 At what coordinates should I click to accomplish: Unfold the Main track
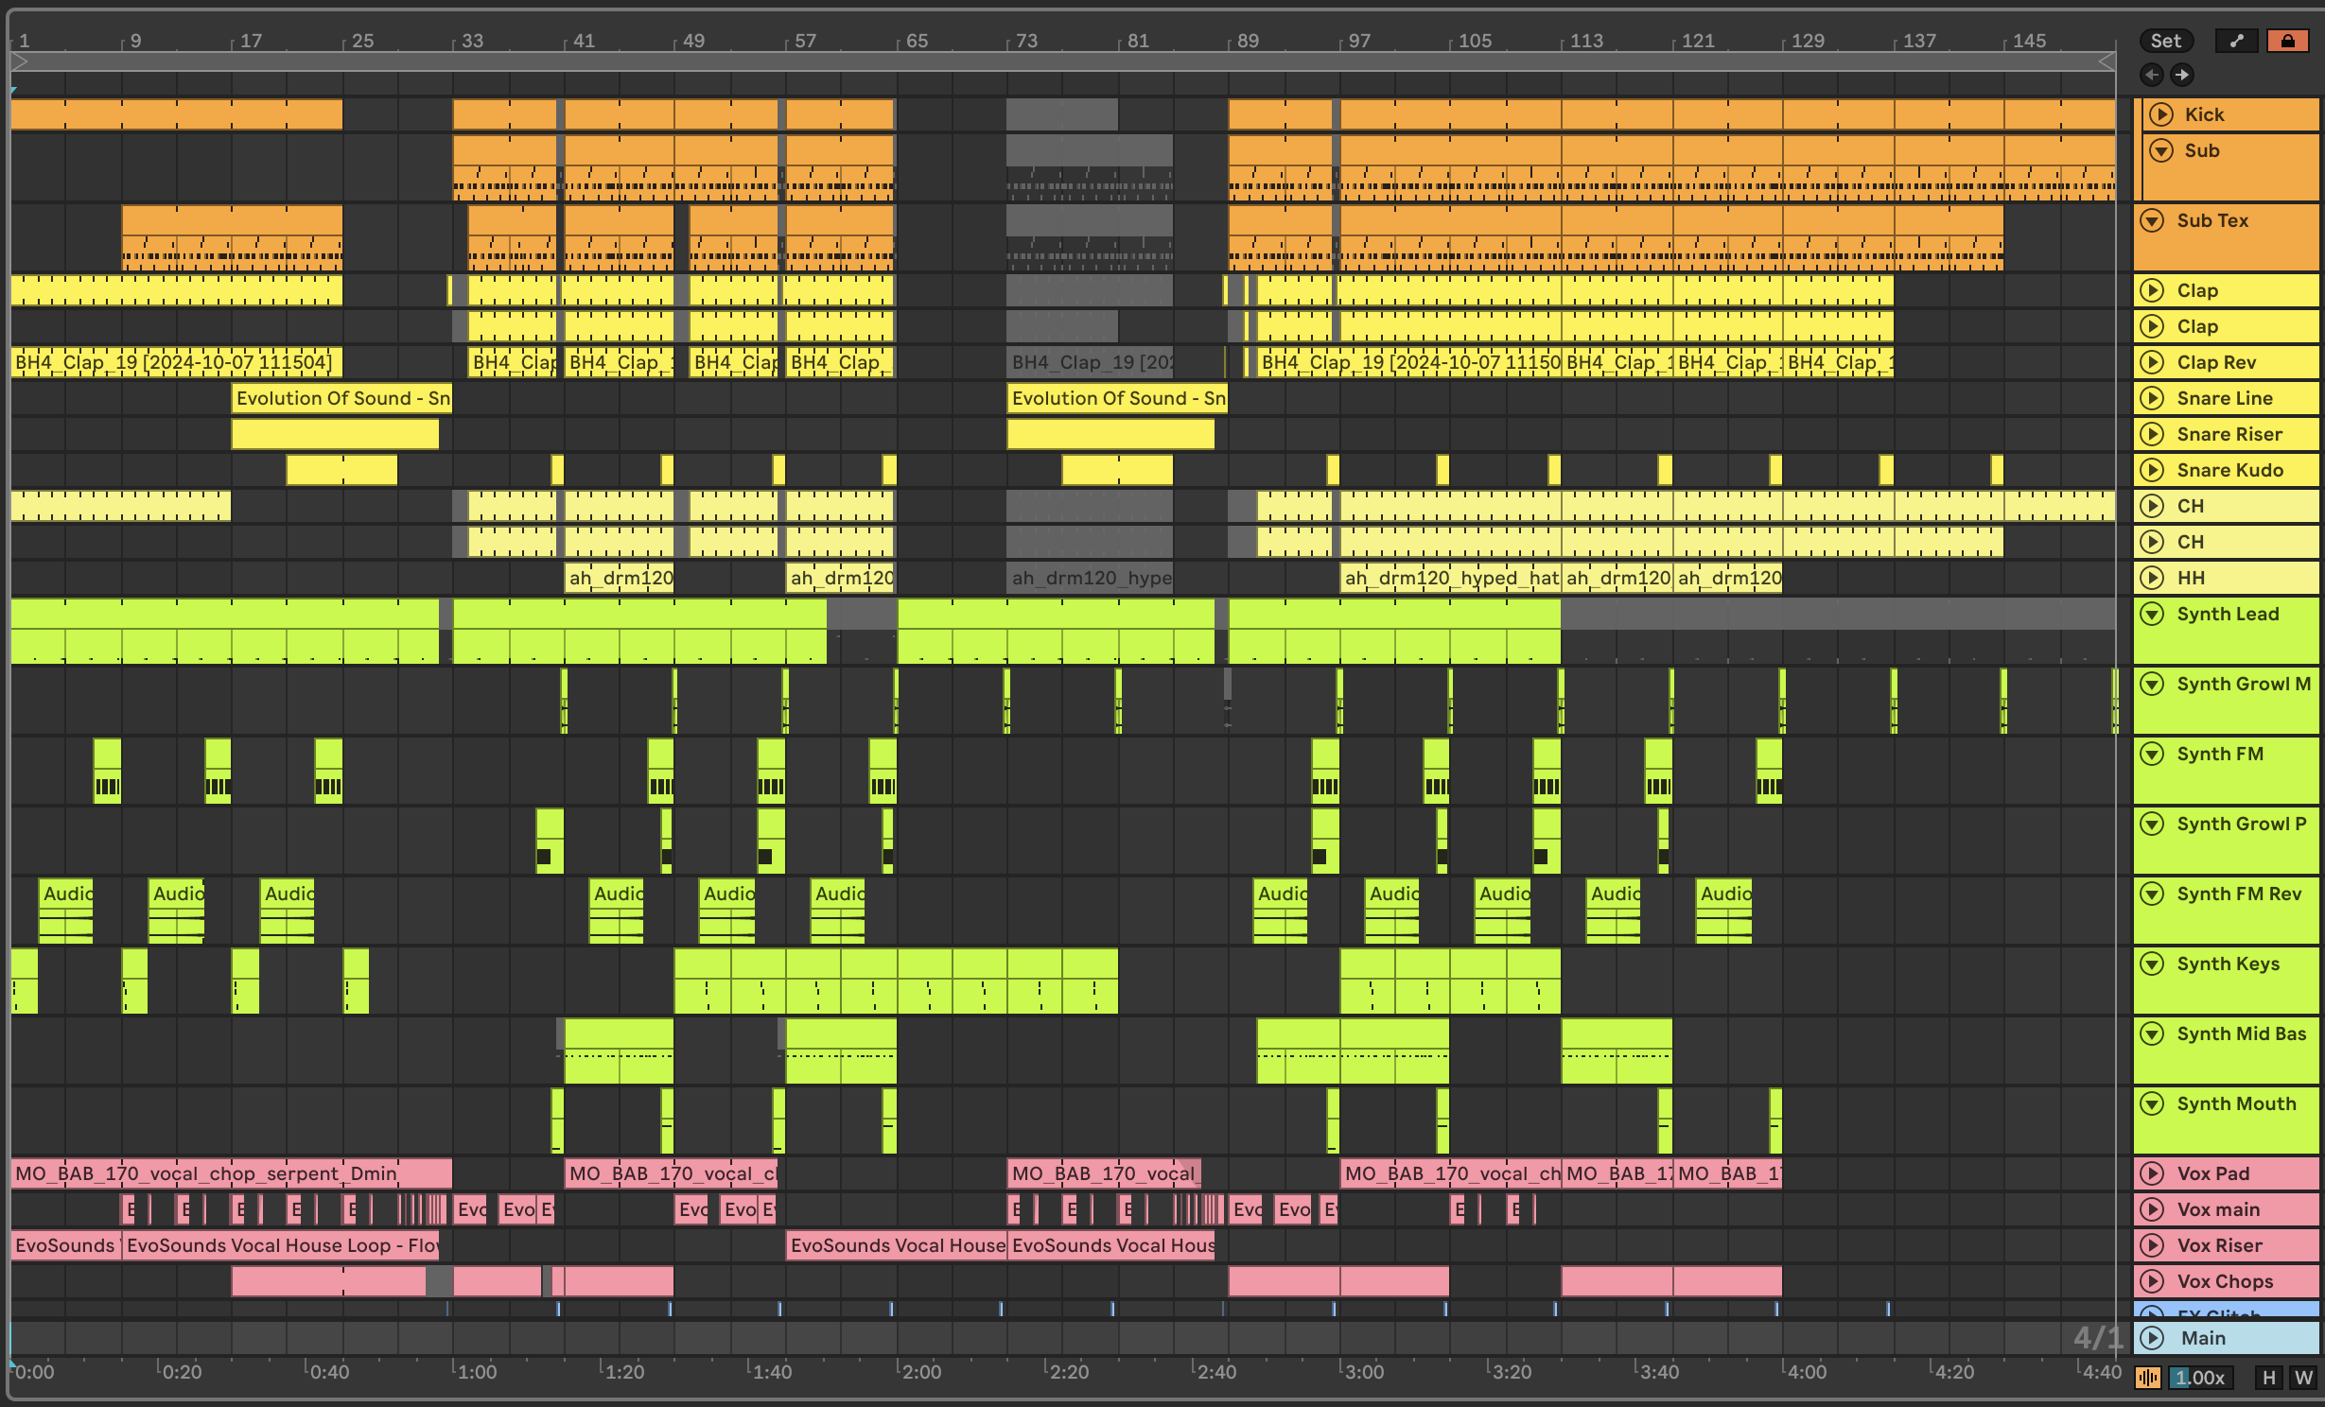pyautogui.click(x=2153, y=1338)
